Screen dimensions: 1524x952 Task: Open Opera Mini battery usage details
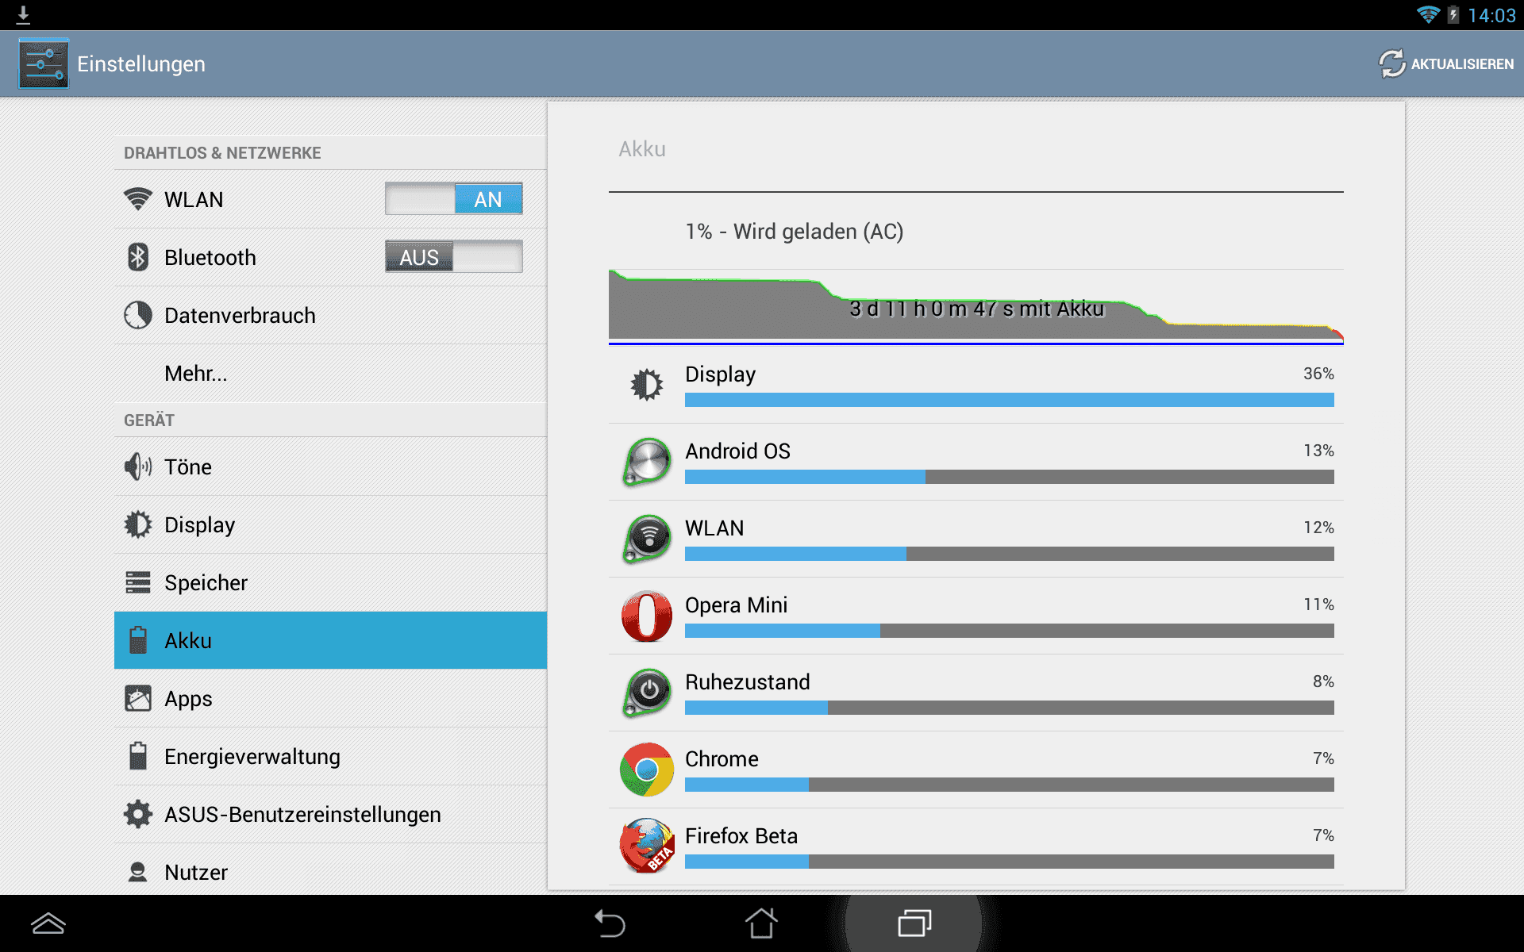point(976,616)
